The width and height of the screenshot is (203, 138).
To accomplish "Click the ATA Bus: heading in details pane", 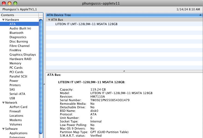I will tap(54, 75).
